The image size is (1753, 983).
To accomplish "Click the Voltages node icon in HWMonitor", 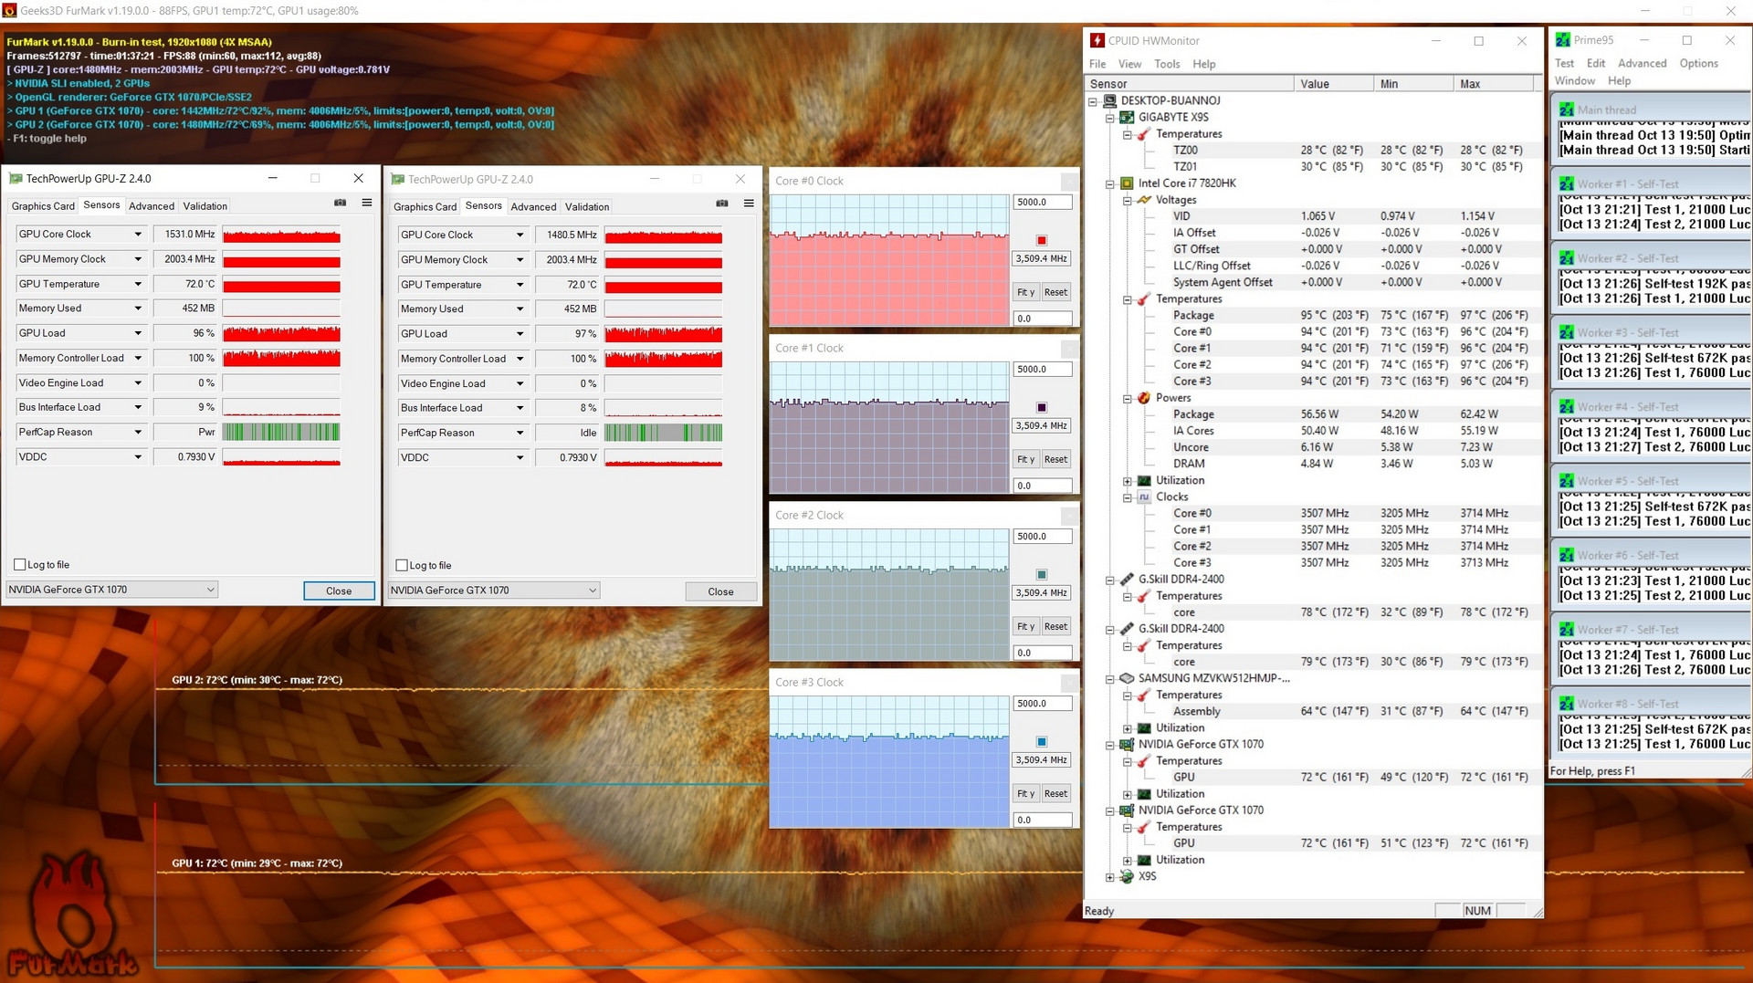I will tap(1144, 200).
